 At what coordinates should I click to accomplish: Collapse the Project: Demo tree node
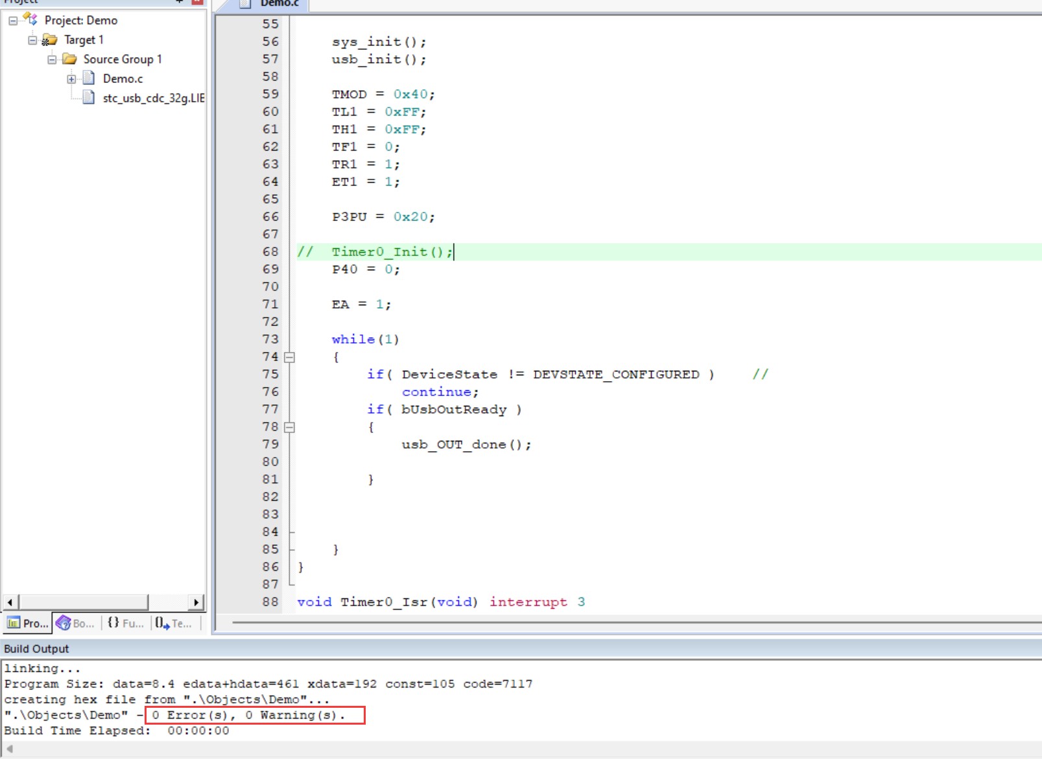13,21
